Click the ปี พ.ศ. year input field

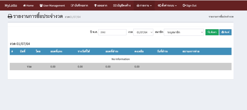coord(112,32)
